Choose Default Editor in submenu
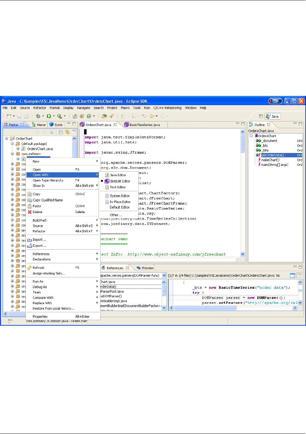 [119, 207]
